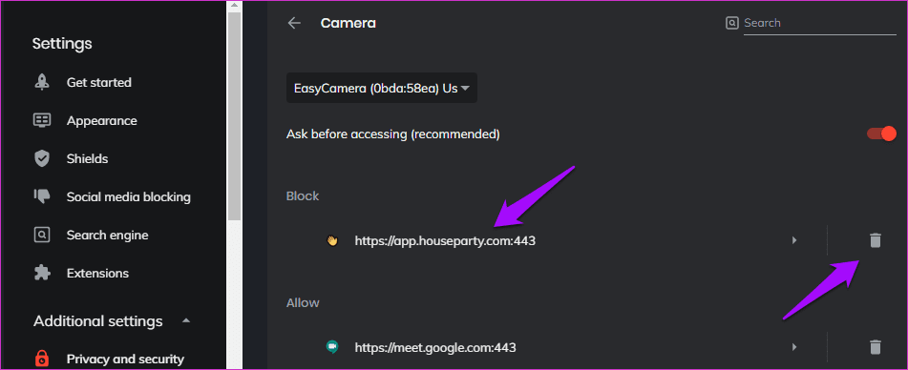Click the red lock Privacy and security icon
Image resolution: width=908 pixels, height=370 pixels.
[x=42, y=359]
